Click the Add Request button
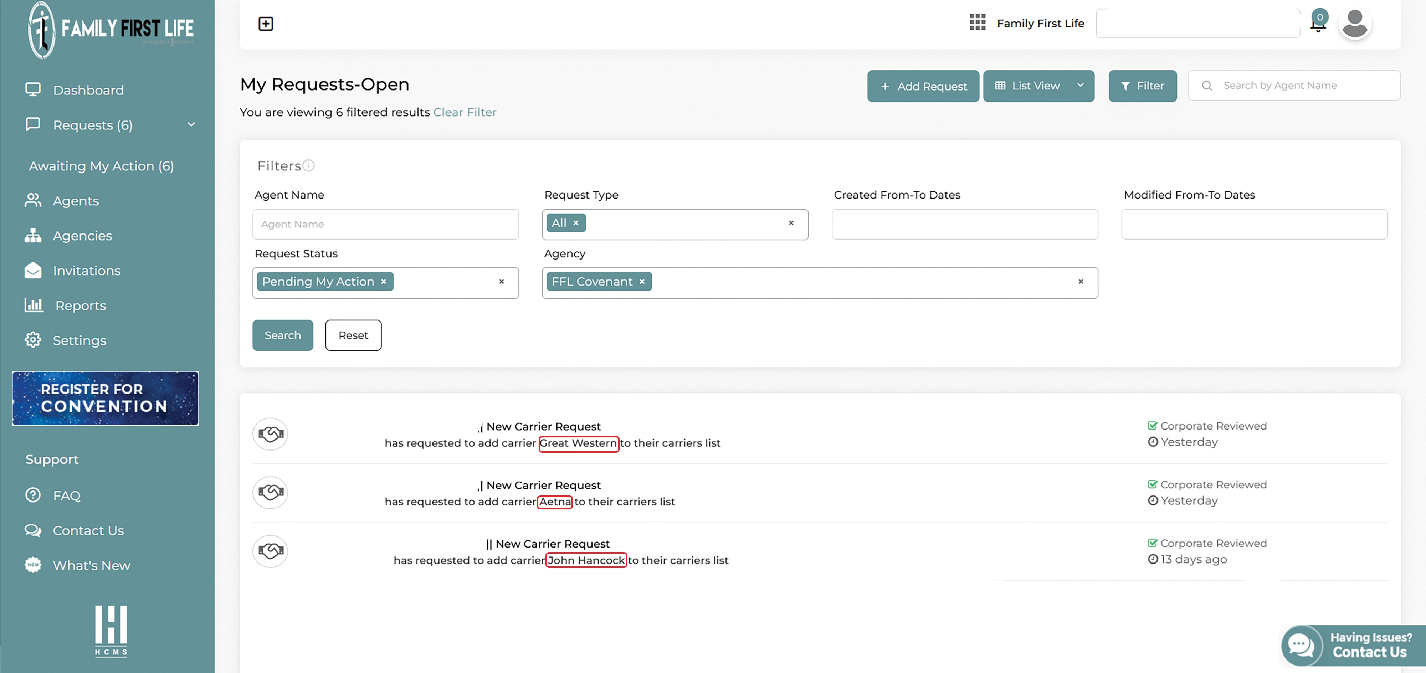Viewport: 1426px width, 673px height. click(x=923, y=86)
